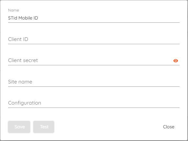Show the client secret with eye icon
The height and width of the screenshot is (141, 188).
(175, 61)
